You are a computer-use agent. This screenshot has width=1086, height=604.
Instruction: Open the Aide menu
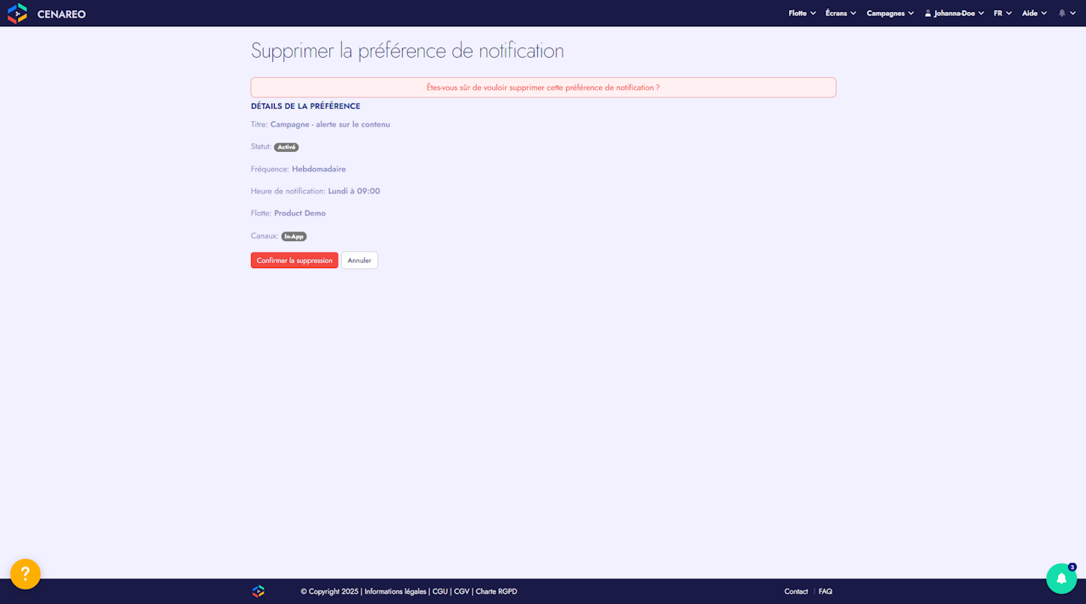[1034, 14]
